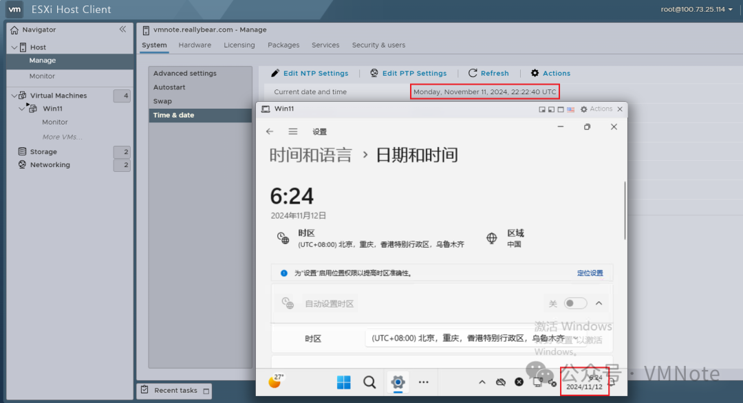
Task: Click the Refresh button label
Action: click(495, 74)
